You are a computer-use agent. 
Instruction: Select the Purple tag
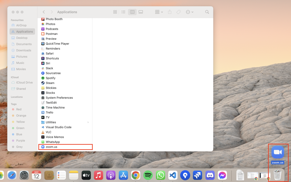coord(22,141)
